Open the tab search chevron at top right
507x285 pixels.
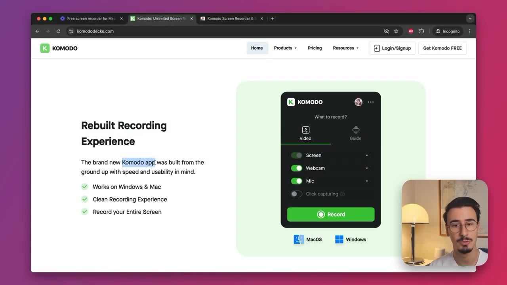(x=470, y=19)
